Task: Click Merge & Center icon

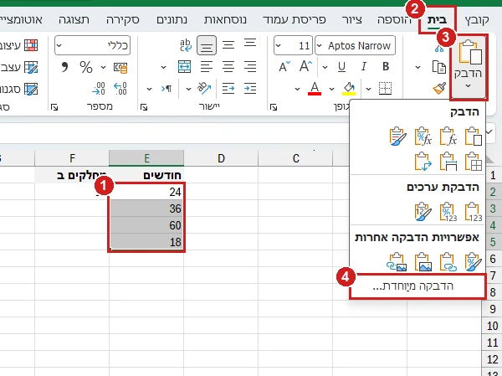Action: tap(184, 67)
